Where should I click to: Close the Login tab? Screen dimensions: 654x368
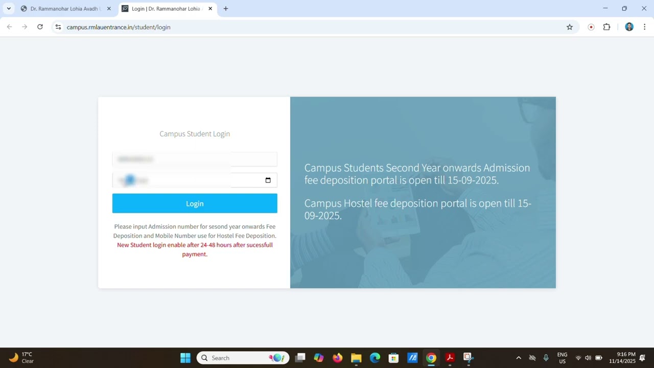(x=210, y=9)
